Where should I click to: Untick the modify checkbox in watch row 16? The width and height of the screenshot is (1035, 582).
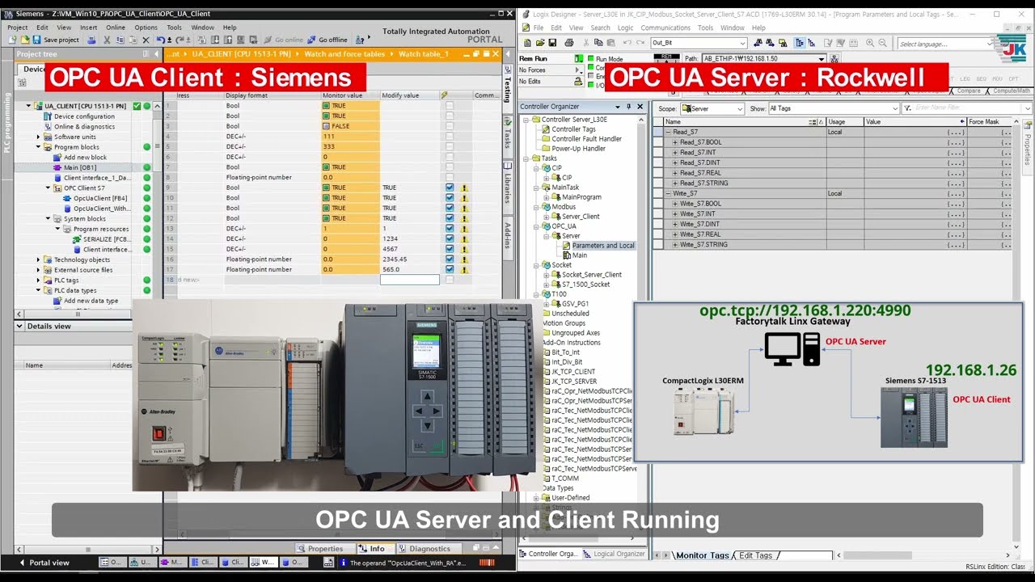450,259
